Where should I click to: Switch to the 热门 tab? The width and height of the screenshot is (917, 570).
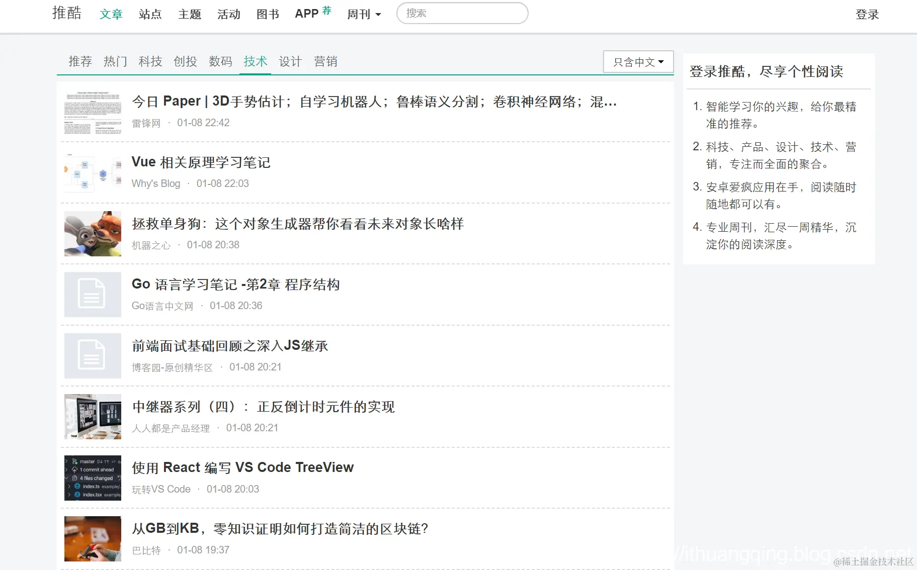point(115,61)
